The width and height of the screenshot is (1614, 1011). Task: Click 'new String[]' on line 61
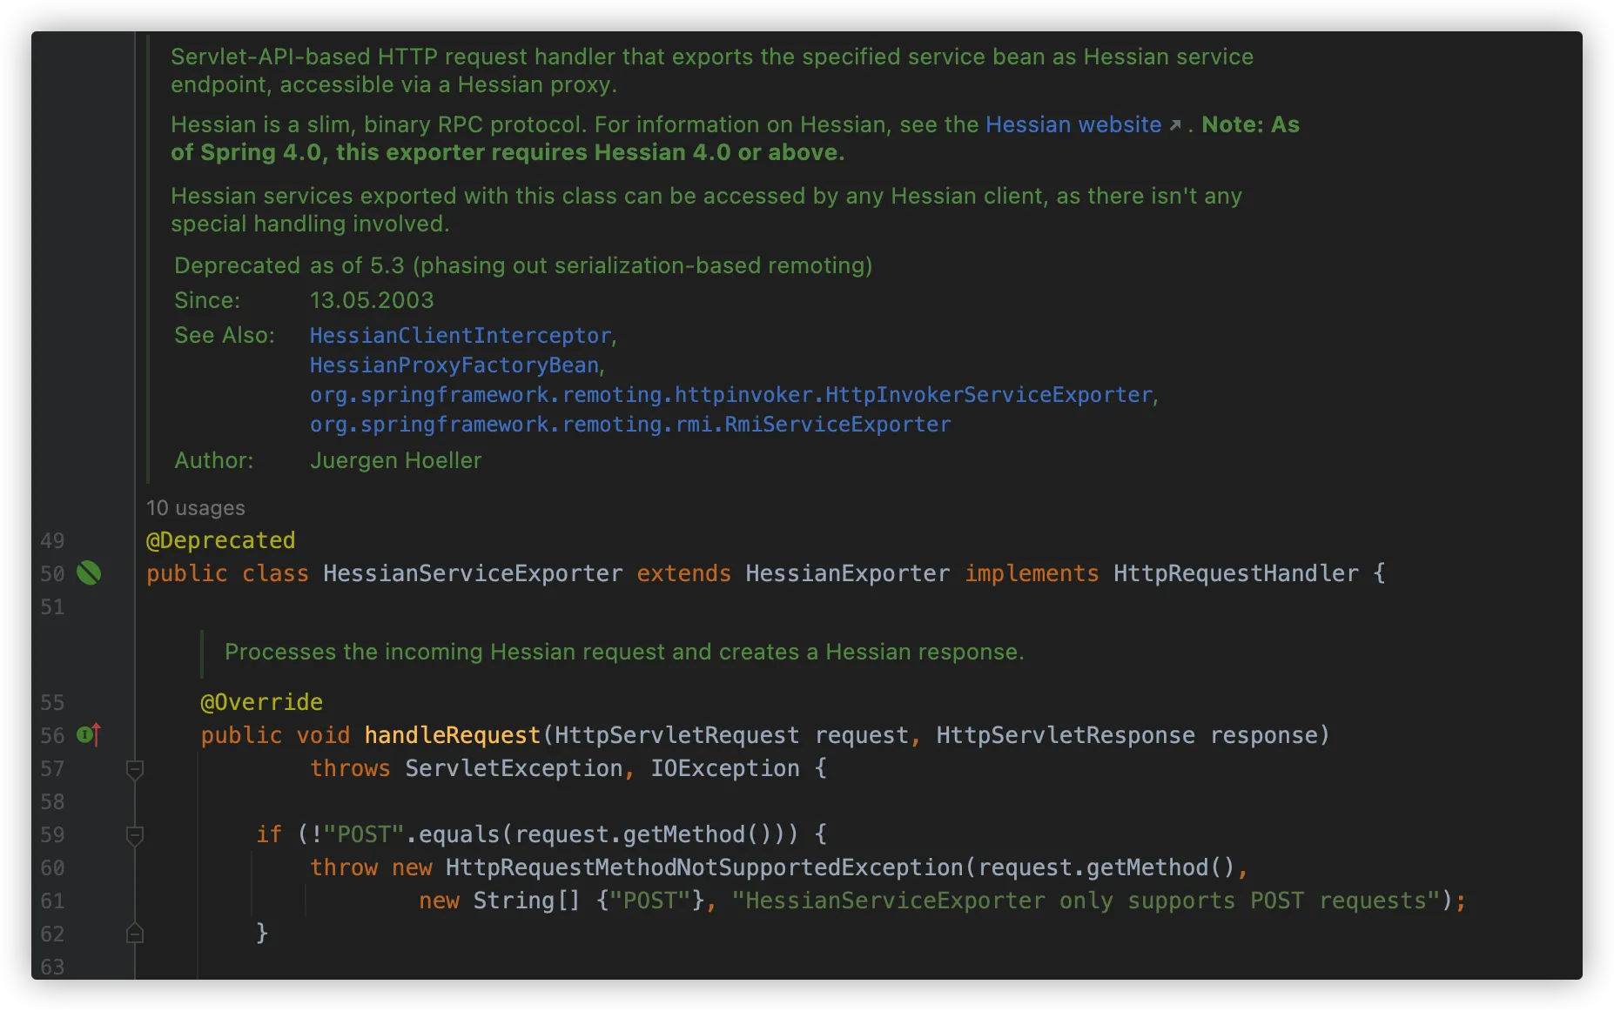pyautogui.click(x=500, y=901)
